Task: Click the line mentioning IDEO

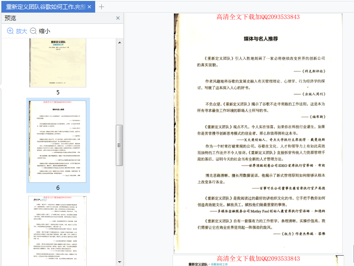Action: [x=283, y=165]
